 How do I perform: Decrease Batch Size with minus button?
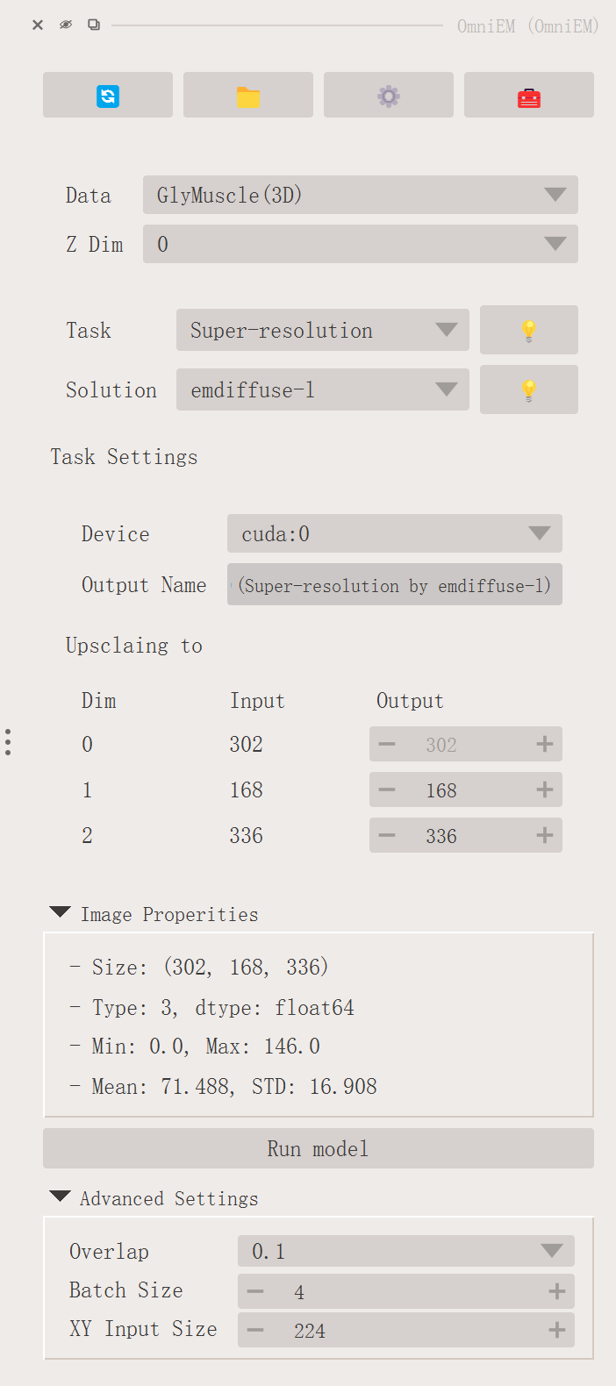point(255,1292)
